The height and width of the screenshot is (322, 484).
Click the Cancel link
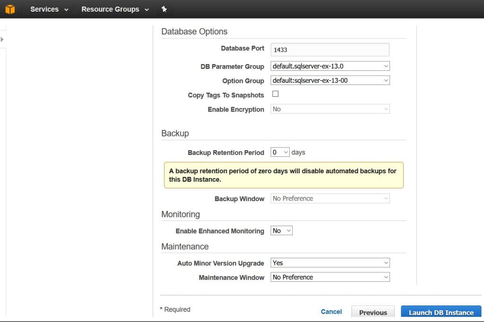point(331,312)
